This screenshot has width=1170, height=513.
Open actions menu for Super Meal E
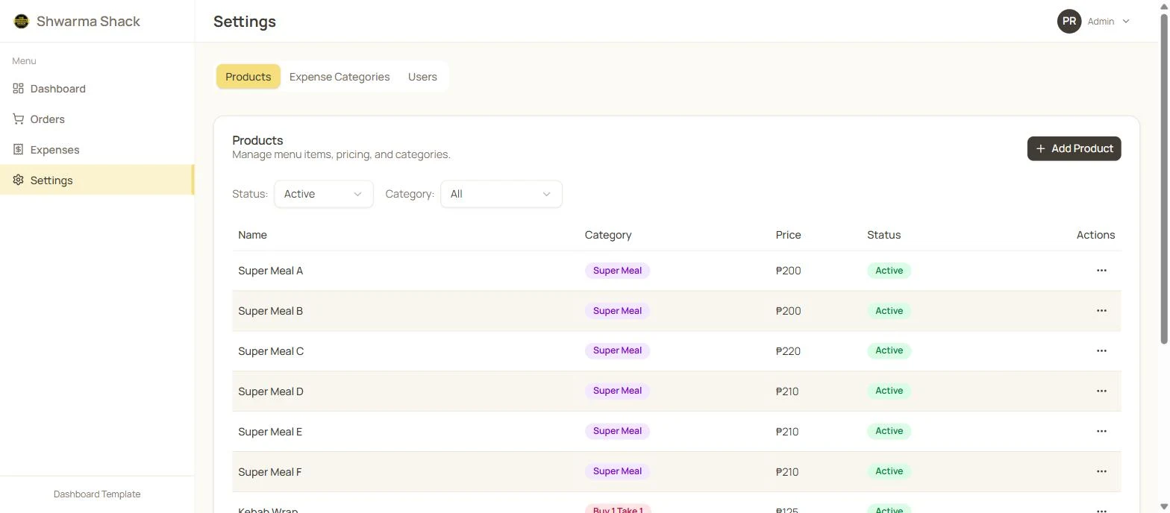(x=1101, y=431)
